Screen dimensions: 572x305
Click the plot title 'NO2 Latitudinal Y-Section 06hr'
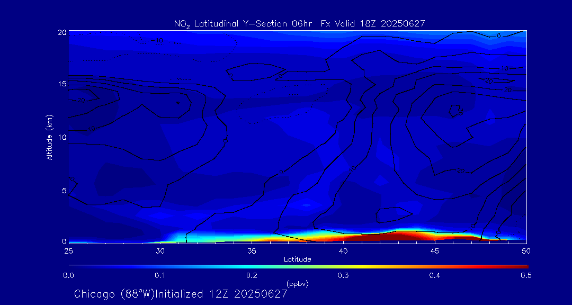pos(244,24)
